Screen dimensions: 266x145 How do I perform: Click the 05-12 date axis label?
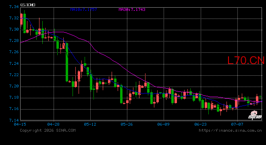click(90, 124)
